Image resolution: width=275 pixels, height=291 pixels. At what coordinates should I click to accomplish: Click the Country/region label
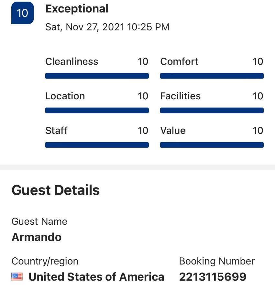click(45, 262)
